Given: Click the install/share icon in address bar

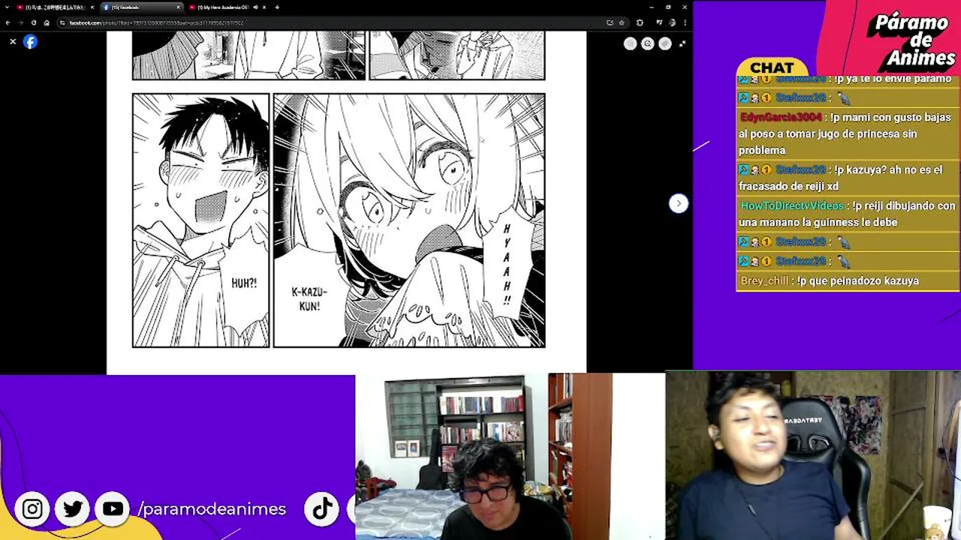Looking at the screenshot, I should (x=610, y=22).
